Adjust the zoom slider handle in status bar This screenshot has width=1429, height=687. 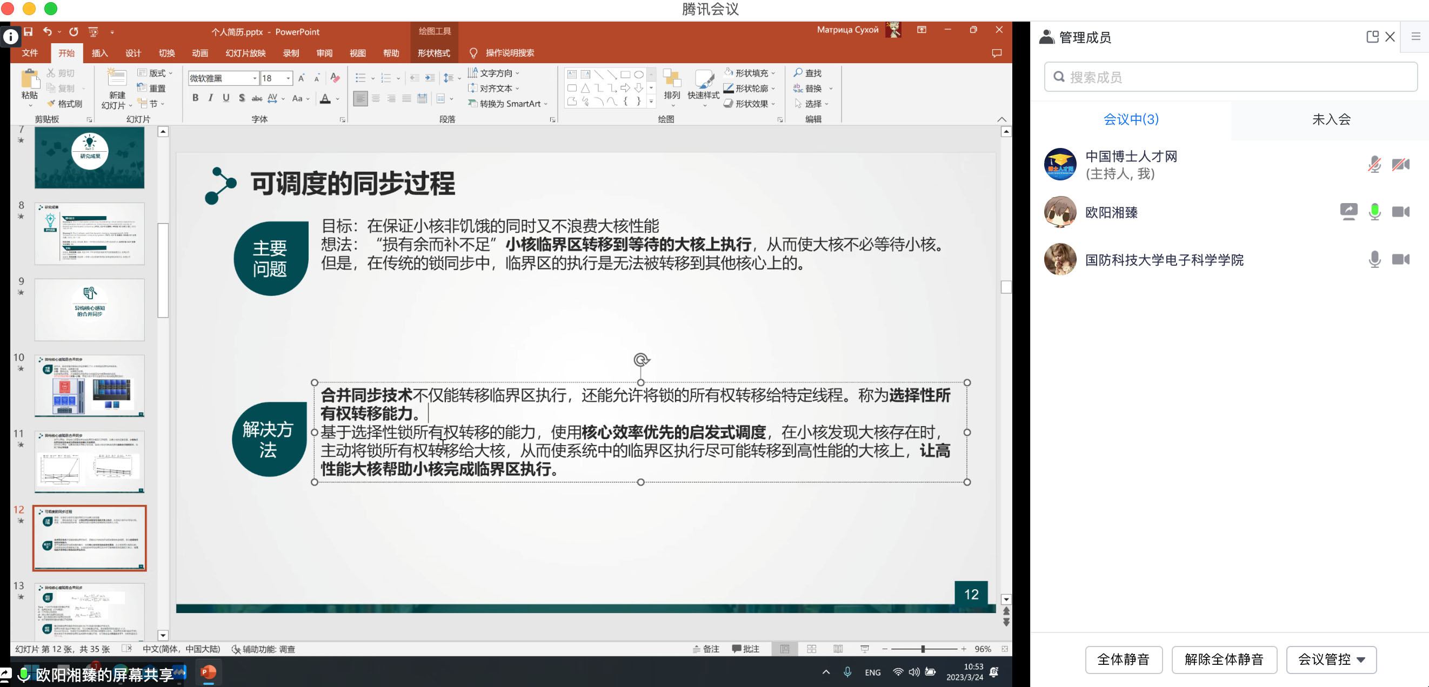(x=923, y=649)
